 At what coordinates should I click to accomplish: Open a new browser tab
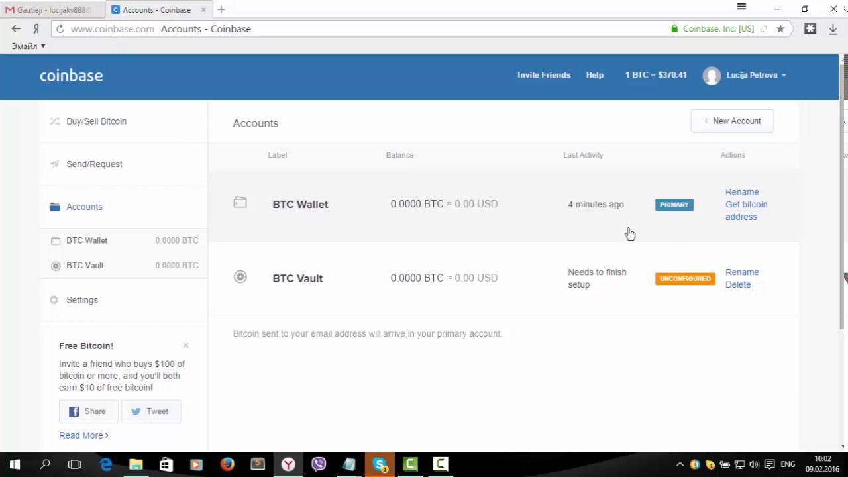(221, 9)
